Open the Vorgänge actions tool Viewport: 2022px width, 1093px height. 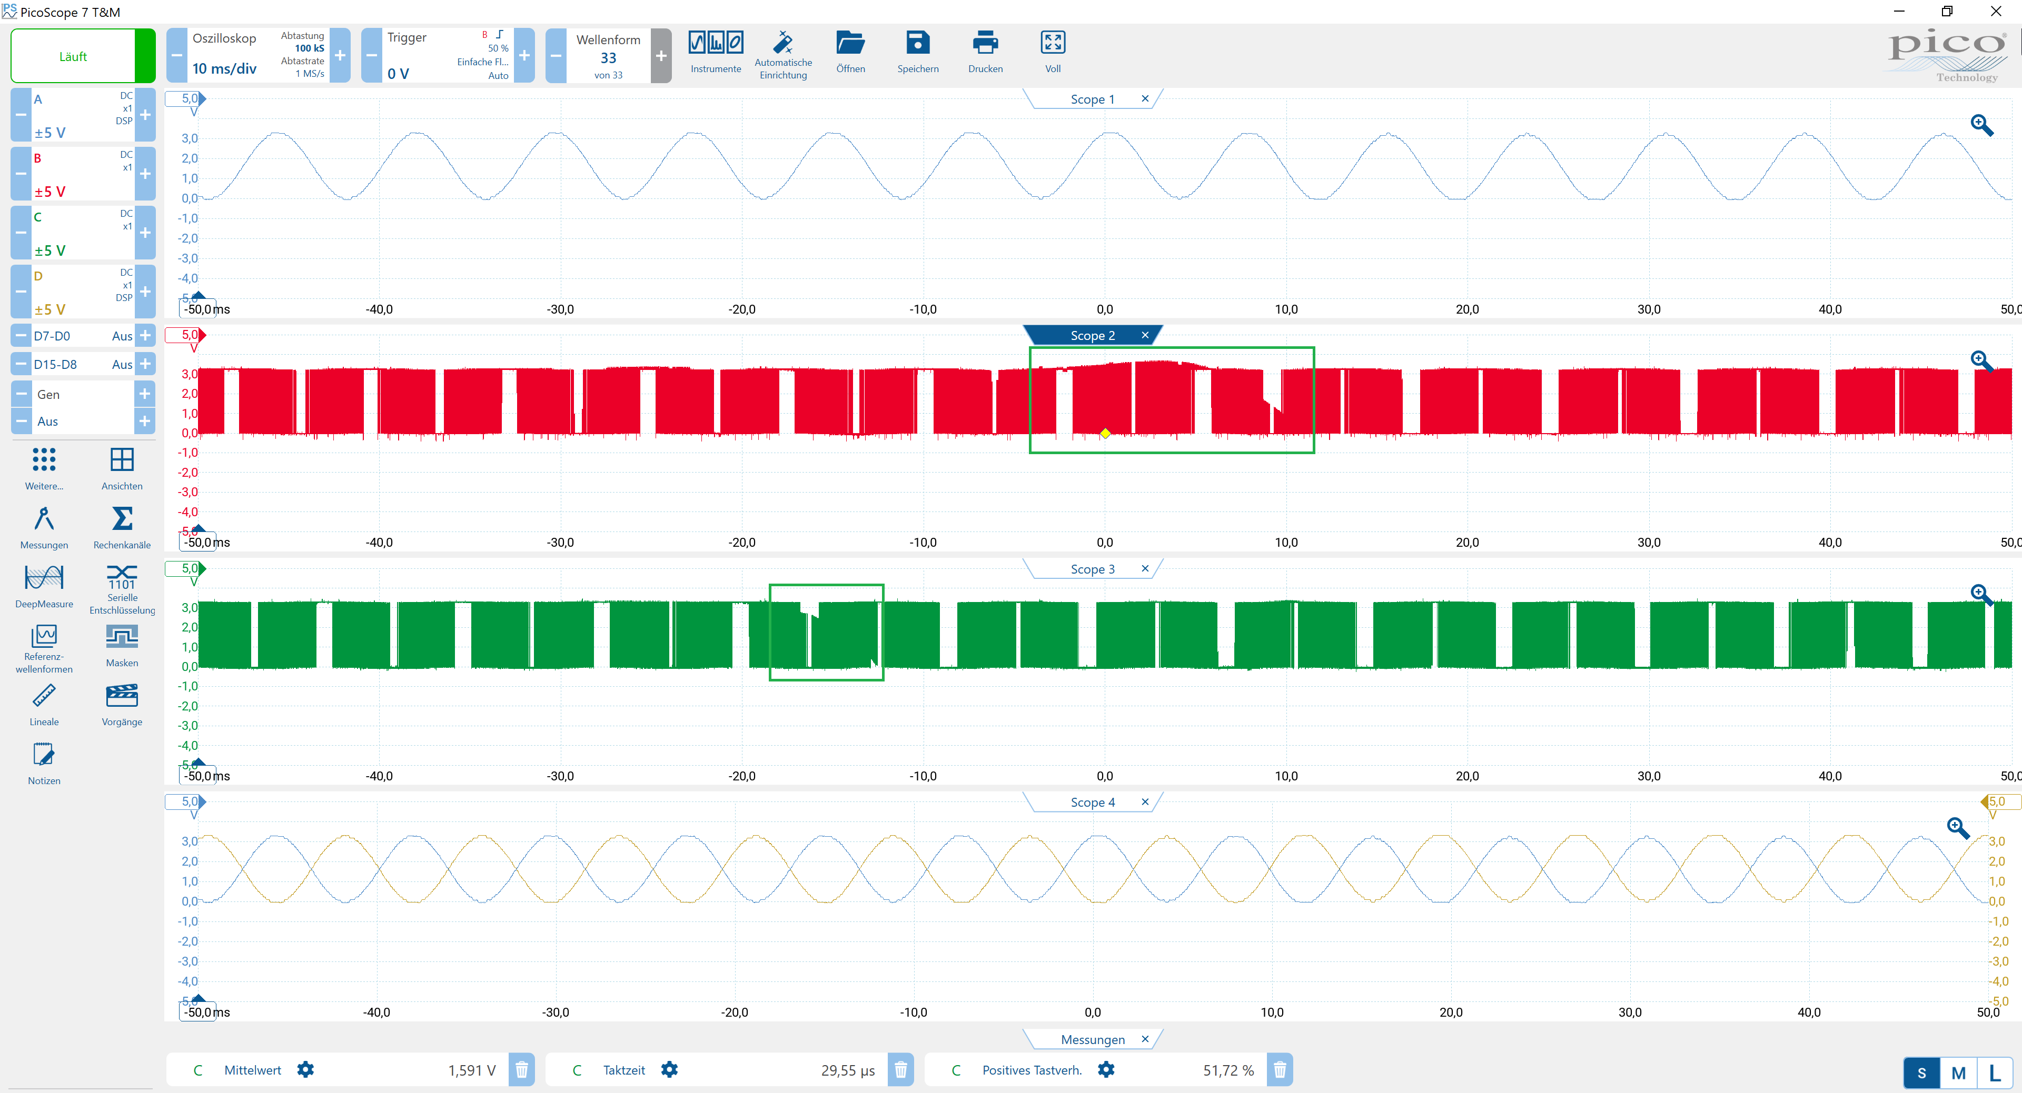[x=122, y=705]
